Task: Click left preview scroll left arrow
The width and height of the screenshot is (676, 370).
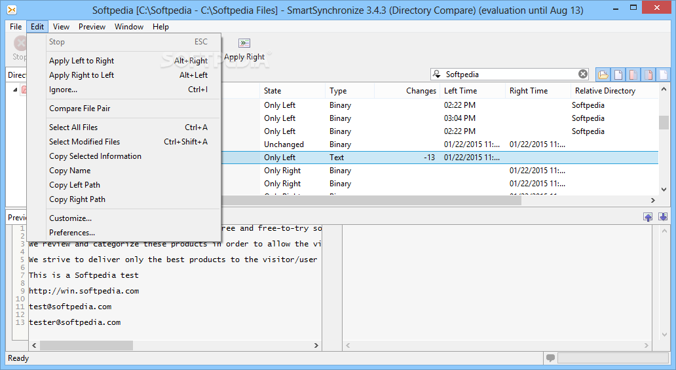Action: (34, 345)
